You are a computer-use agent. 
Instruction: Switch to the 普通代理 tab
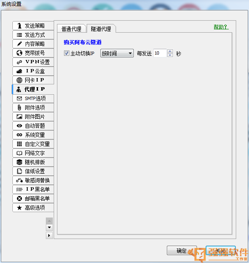click(71, 29)
